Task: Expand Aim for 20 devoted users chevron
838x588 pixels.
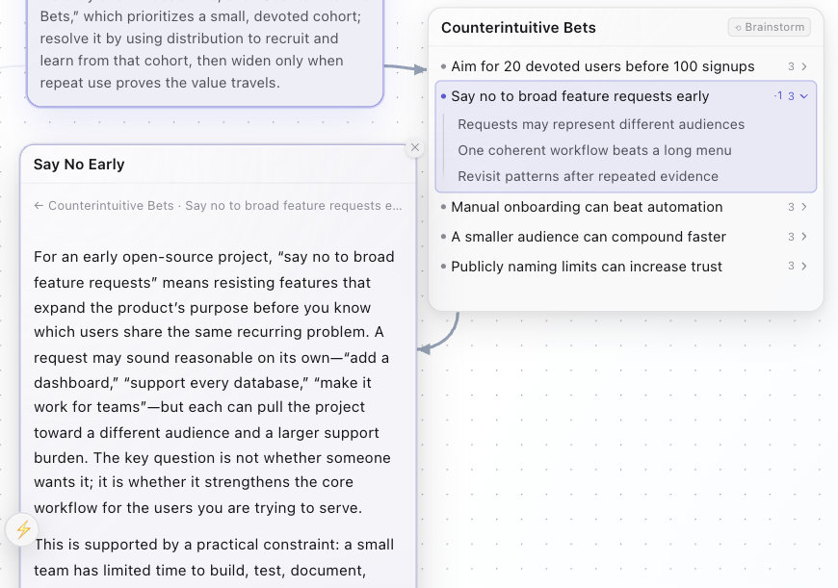Action: (803, 66)
